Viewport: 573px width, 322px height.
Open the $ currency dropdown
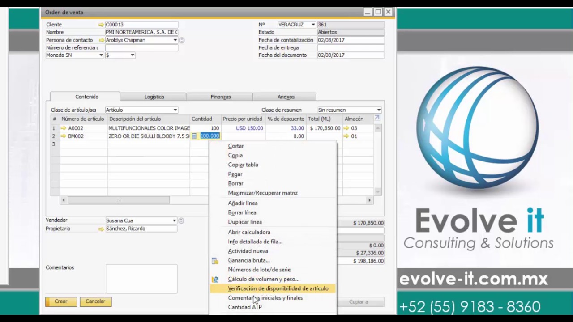133,55
